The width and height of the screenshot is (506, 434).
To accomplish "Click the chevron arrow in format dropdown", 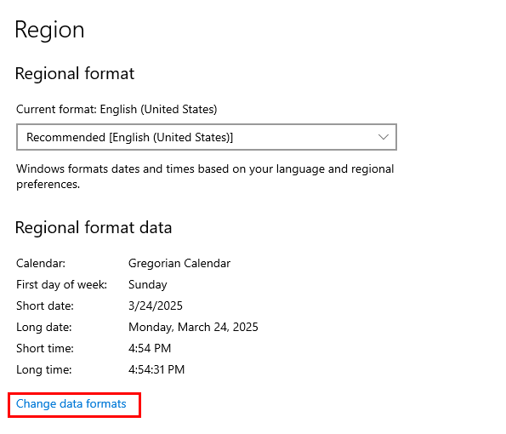I will pos(383,137).
